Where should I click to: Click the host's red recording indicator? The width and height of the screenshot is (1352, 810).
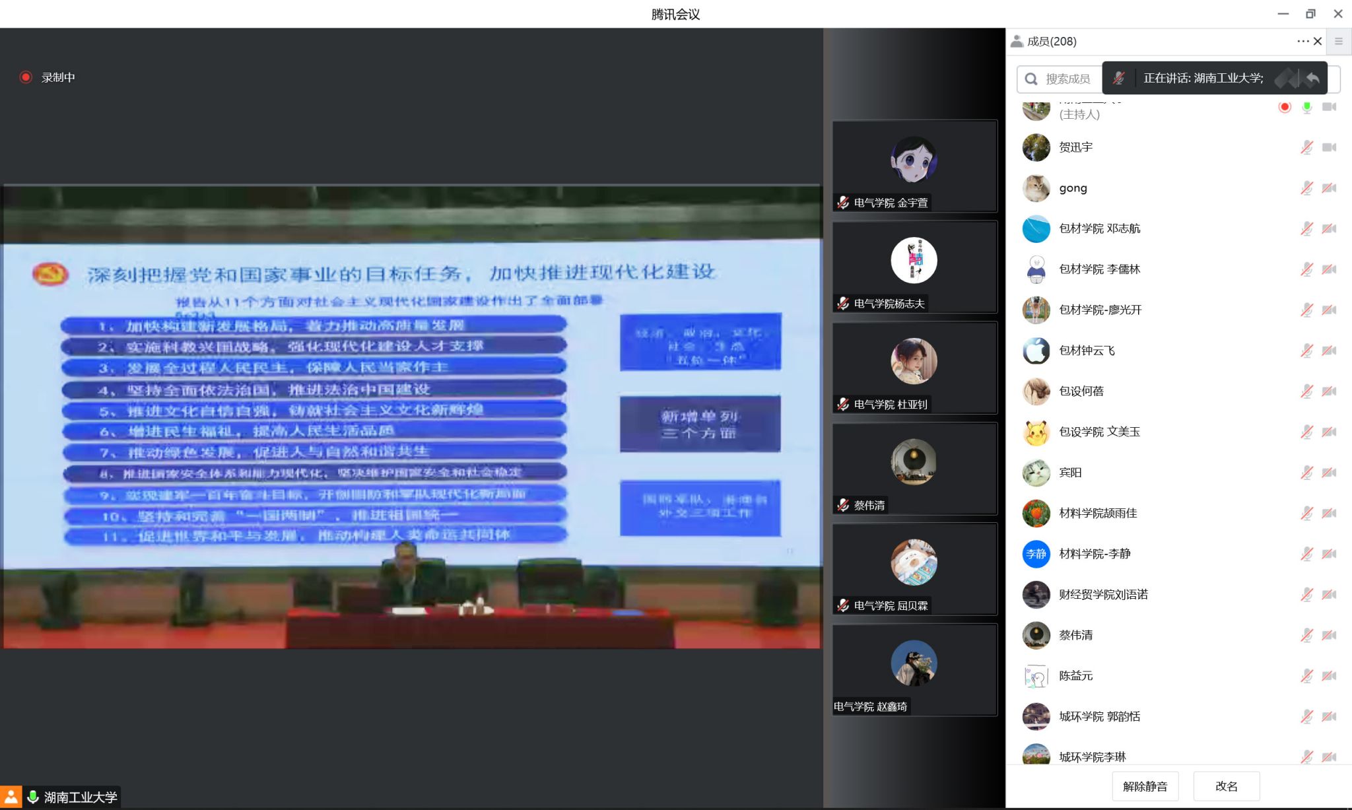coord(1285,107)
